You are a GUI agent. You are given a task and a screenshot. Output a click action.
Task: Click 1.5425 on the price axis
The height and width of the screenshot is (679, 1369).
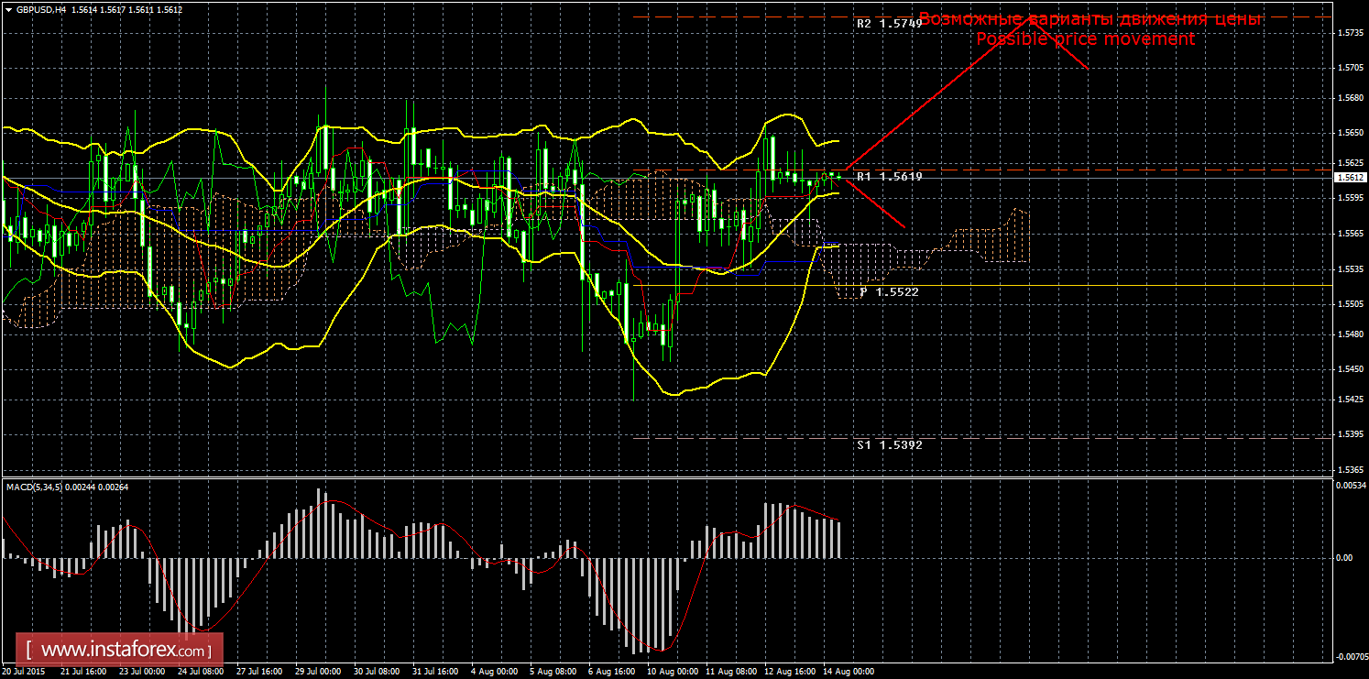coord(1349,400)
